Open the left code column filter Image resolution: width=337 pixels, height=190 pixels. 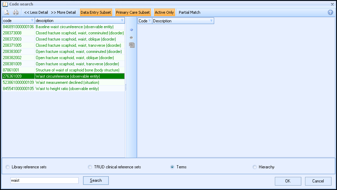pyautogui.click(x=32, y=20)
